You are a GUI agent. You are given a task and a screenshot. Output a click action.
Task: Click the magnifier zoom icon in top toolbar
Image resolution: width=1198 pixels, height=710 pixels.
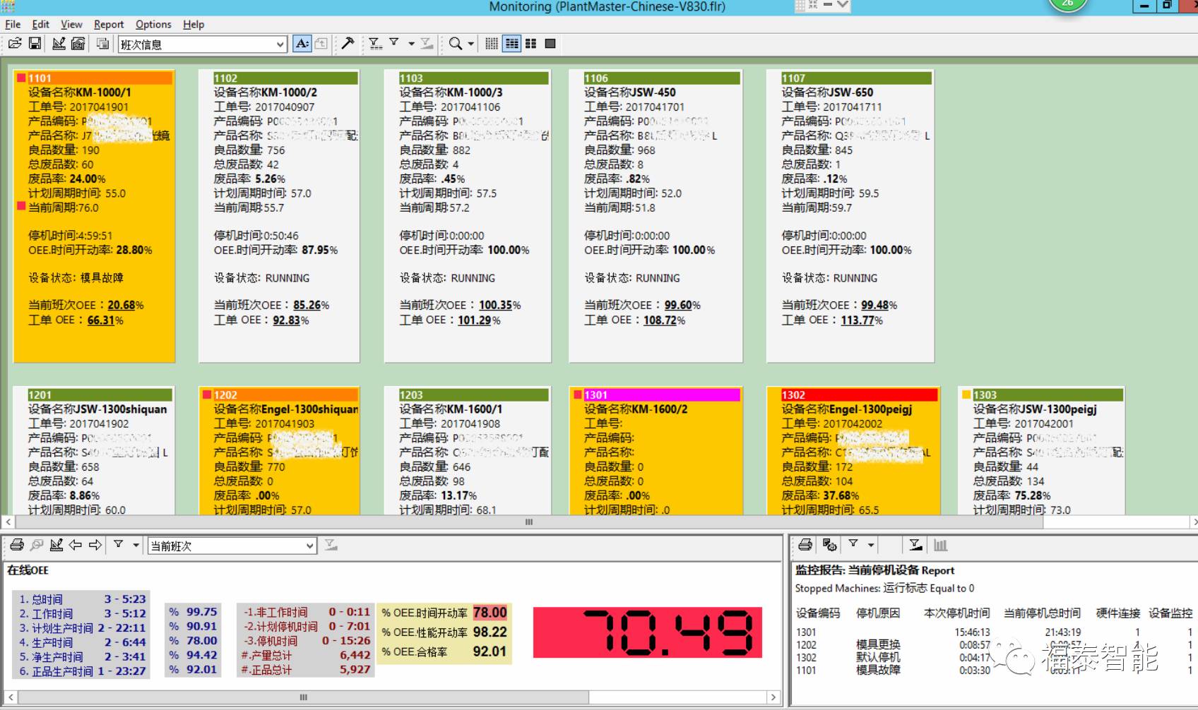point(456,44)
